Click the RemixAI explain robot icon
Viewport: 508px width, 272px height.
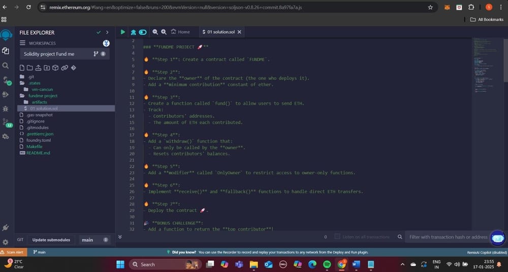[133, 32]
